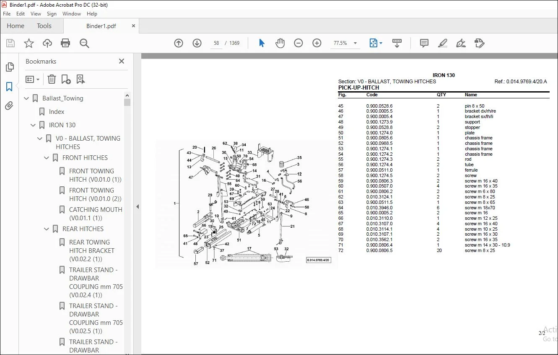Select the 'chassis frame' name for Fig. 51
558x355 pixels.
478,138
